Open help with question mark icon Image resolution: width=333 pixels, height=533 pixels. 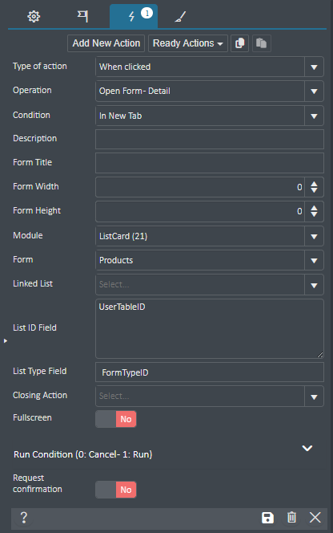coord(24,518)
